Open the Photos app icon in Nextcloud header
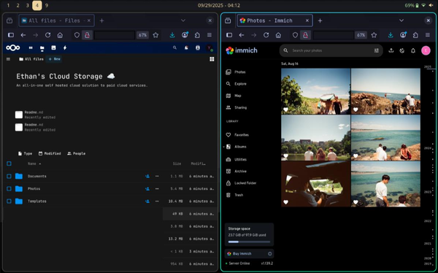 click(x=53, y=48)
